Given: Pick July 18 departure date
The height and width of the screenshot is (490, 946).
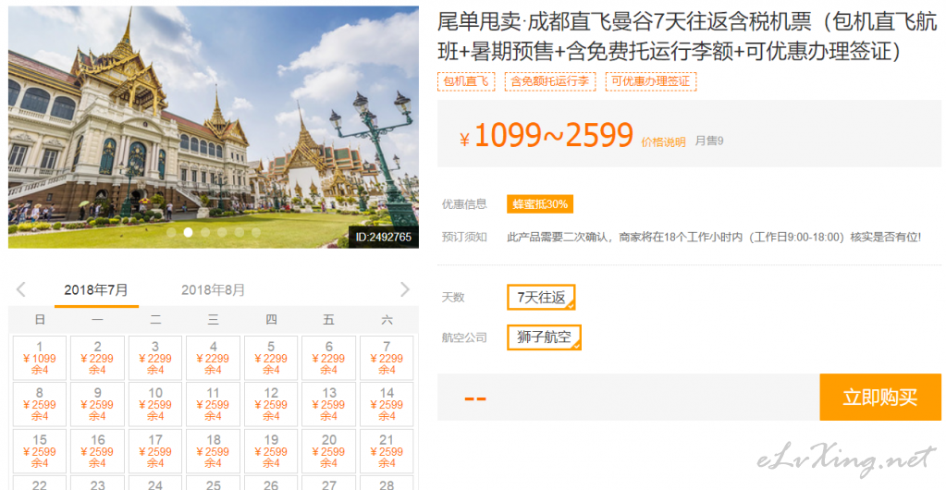Looking at the screenshot, I should pyautogui.click(x=213, y=451).
